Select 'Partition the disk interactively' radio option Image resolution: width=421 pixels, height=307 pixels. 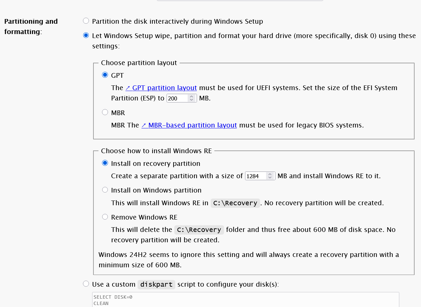click(86, 21)
